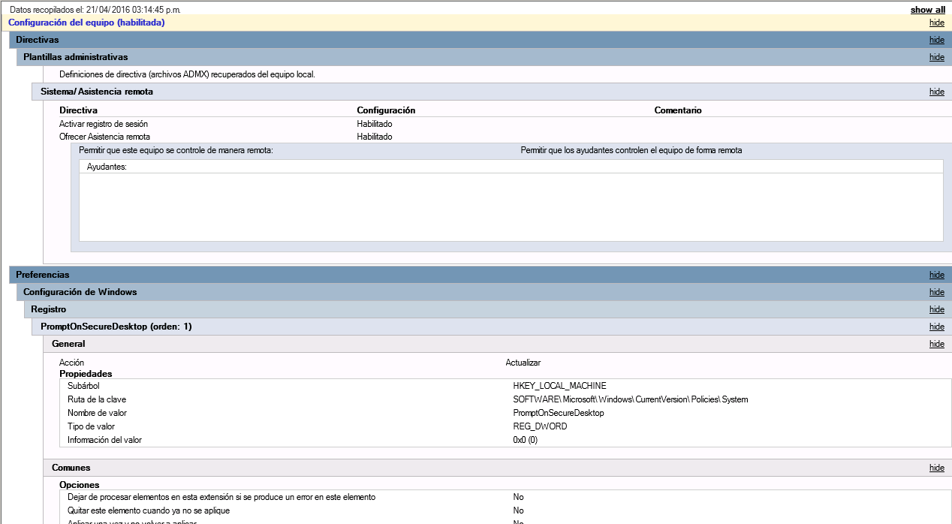Click the Directiva column header
Screen dimensions: 952x524
78,110
